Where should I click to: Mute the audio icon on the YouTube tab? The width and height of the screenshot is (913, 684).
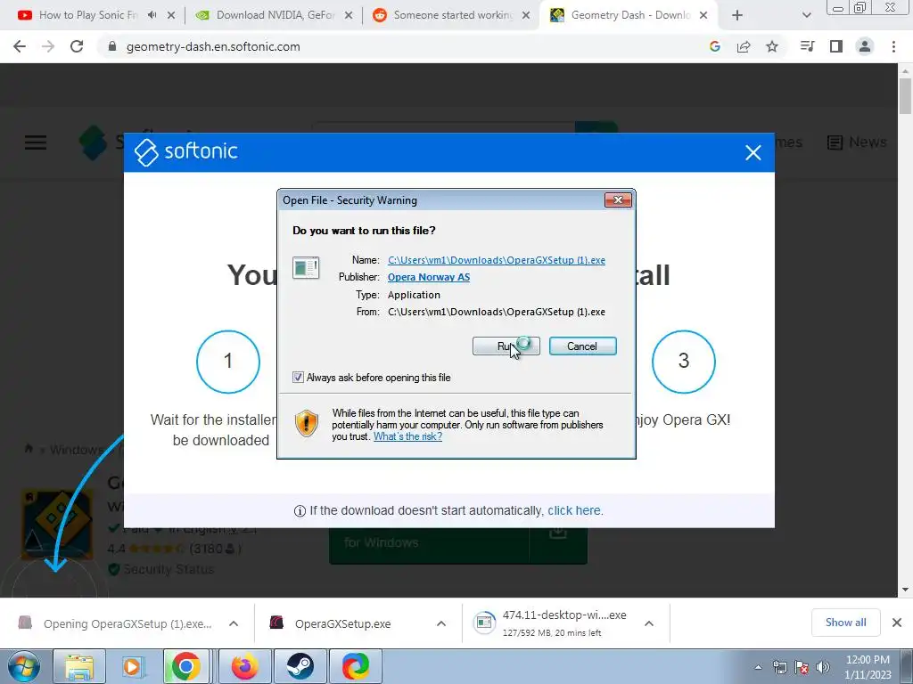[152, 15]
